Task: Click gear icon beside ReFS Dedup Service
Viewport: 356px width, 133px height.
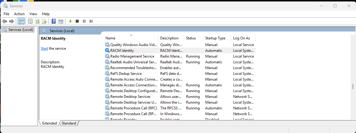Action: click(107, 74)
